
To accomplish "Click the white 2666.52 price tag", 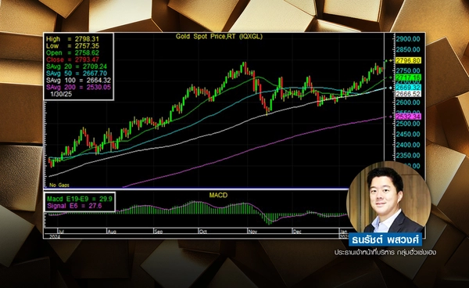I will coord(408,94).
